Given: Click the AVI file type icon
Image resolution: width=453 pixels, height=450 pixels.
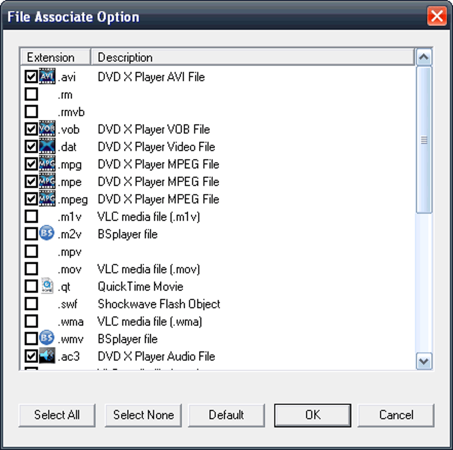Looking at the screenshot, I should pyautogui.click(x=47, y=77).
